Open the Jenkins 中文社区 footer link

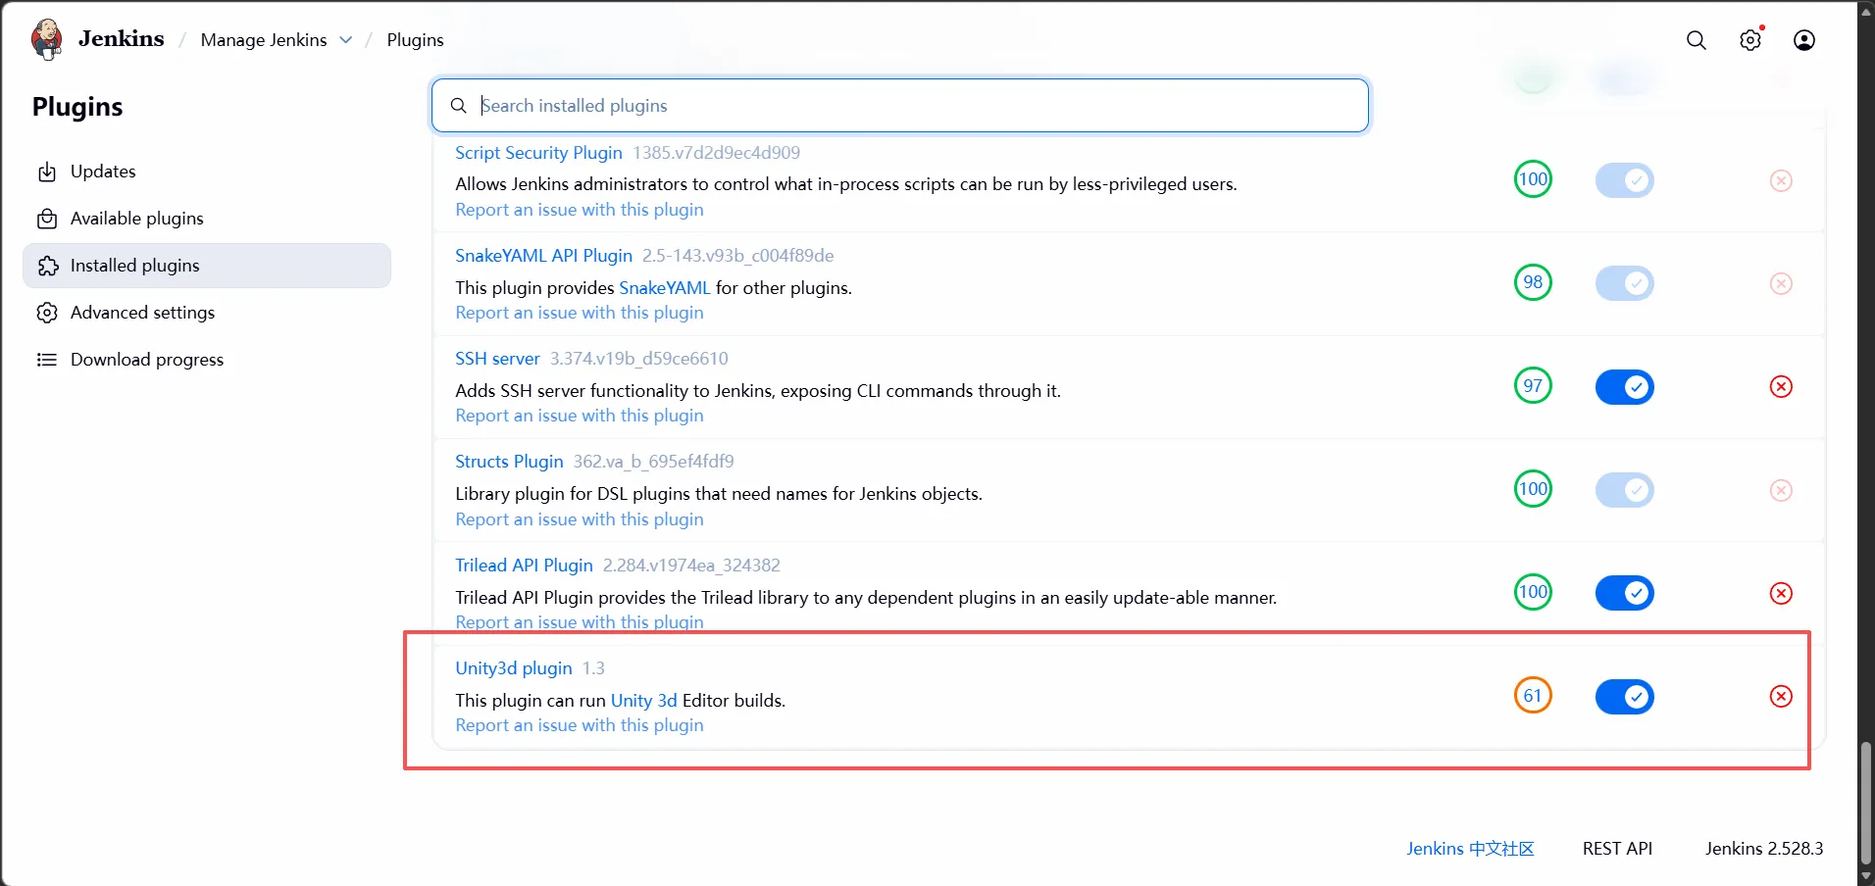coord(1470,849)
